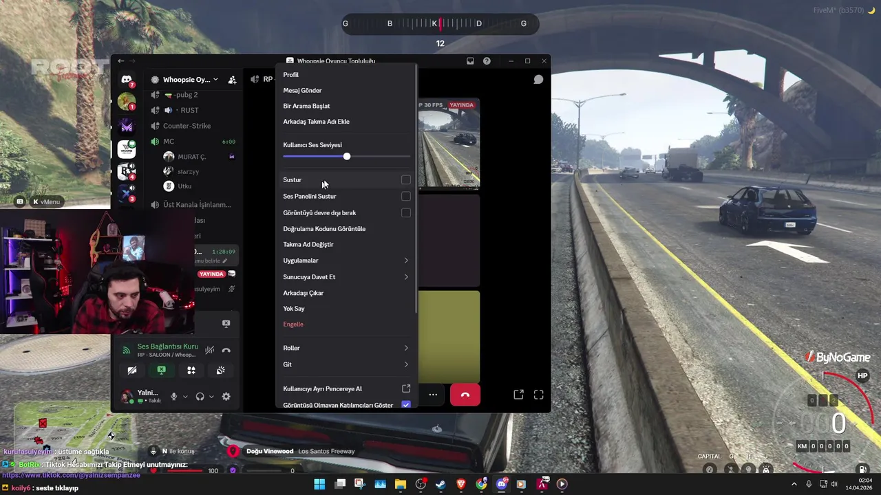
Task: Enter full screen in the call view
Action: click(x=539, y=395)
